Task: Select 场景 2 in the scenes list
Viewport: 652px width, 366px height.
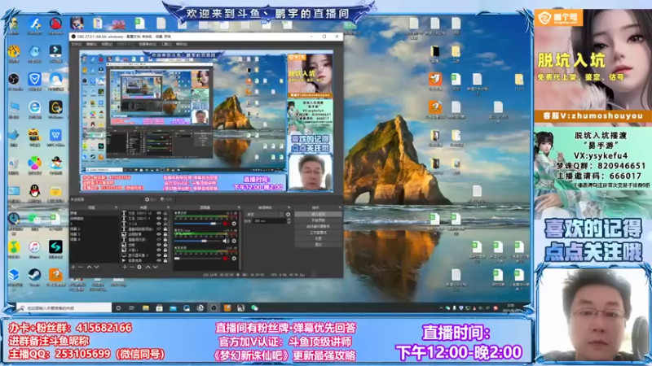Action: [x=75, y=229]
